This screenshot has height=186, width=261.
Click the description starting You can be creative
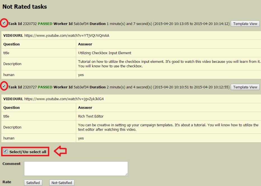(168, 127)
